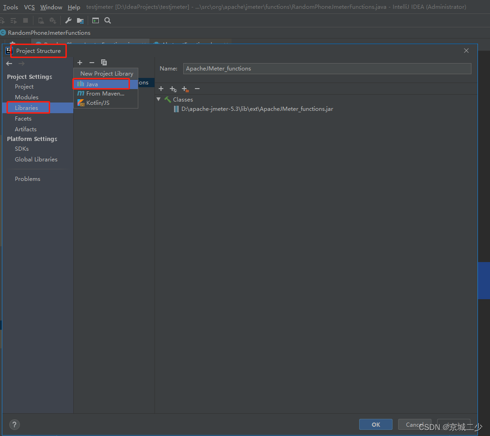Click the plus to add new library

tap(80, 63)
